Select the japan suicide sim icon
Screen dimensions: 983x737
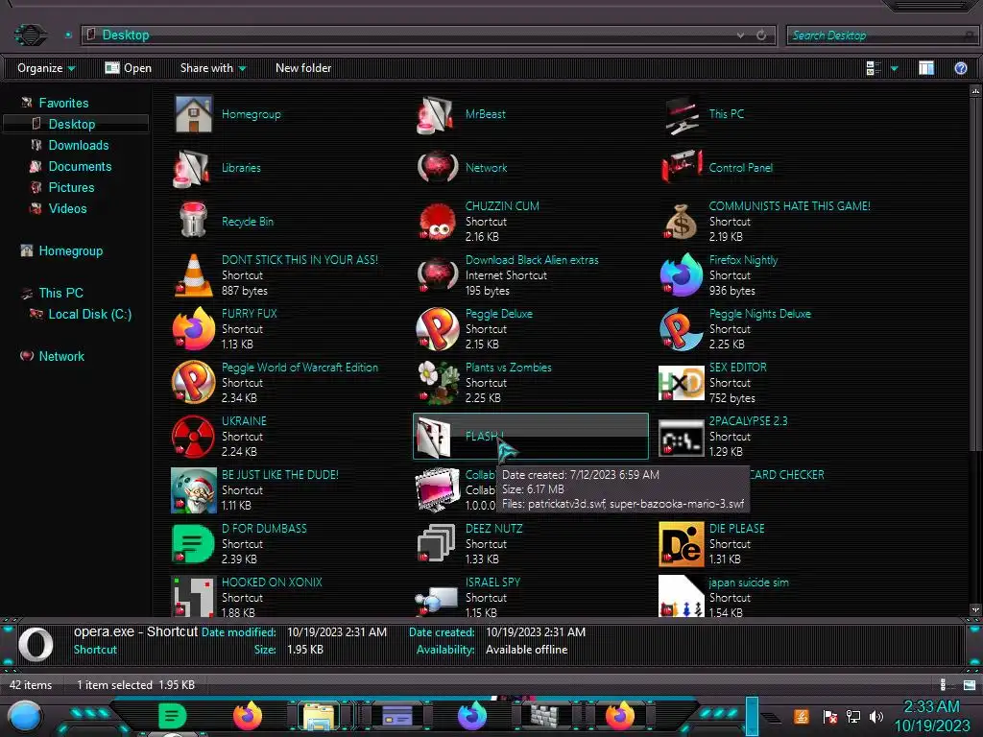(682, 596)
